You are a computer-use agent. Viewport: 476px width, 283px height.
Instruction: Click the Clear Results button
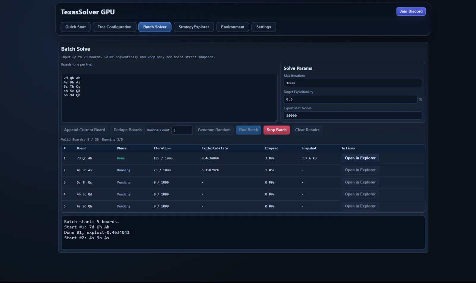pyautogui.click(x=307, y=130)
